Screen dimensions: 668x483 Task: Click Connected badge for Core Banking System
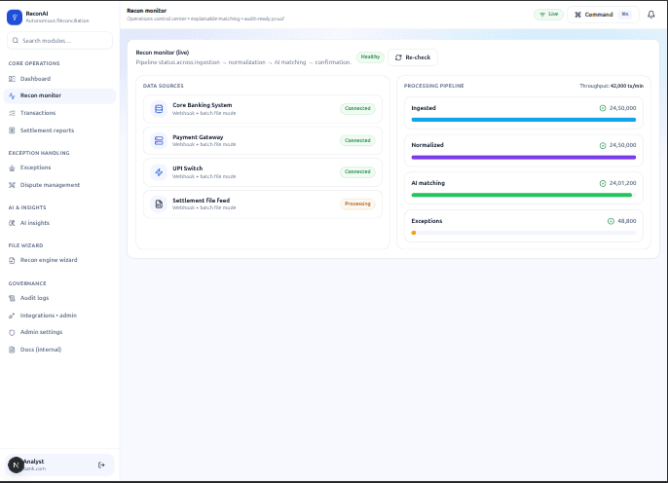pos(357,109)
